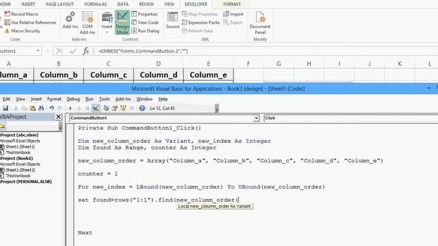This screenshot has width=438, height=246.
Task: Open the VBA Tools menu
Action: (104, 99)
